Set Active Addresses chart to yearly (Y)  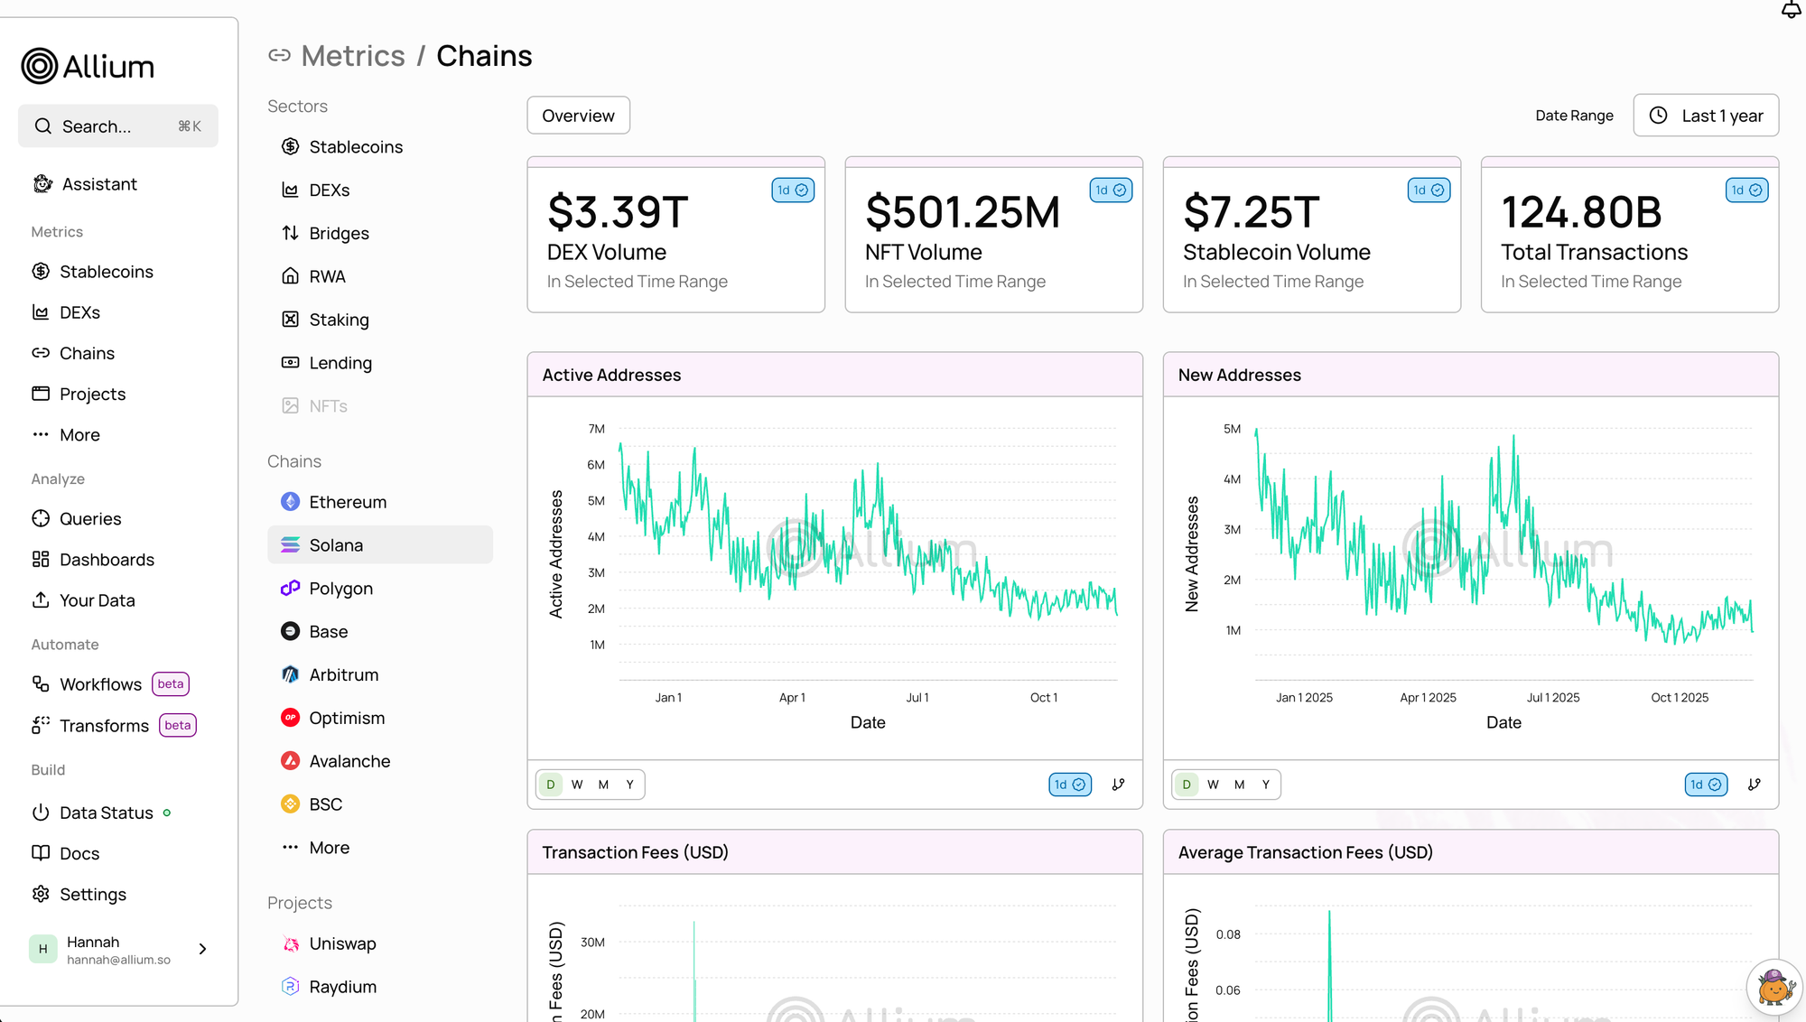pos(629,785)
